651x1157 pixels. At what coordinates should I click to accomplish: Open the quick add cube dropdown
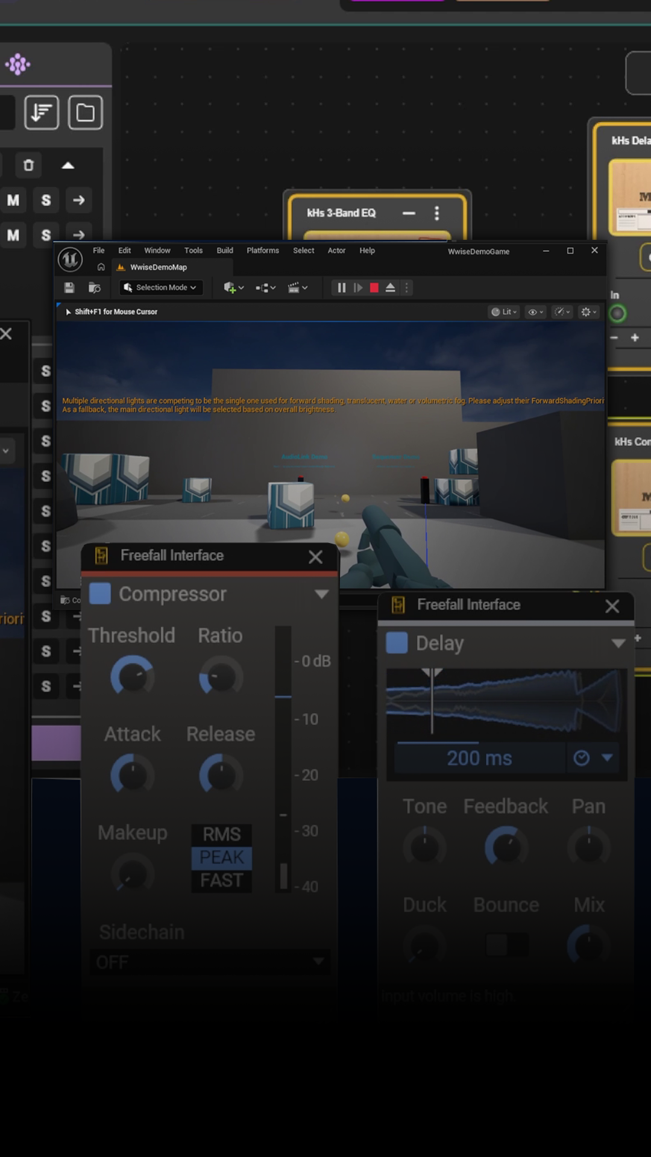pyautogui.click(x=233, y=288)
